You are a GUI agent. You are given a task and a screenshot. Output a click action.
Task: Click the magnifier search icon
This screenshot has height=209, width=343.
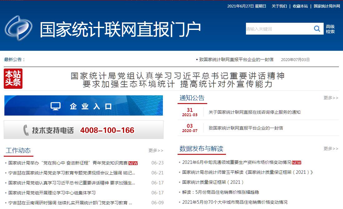(317, 29)
